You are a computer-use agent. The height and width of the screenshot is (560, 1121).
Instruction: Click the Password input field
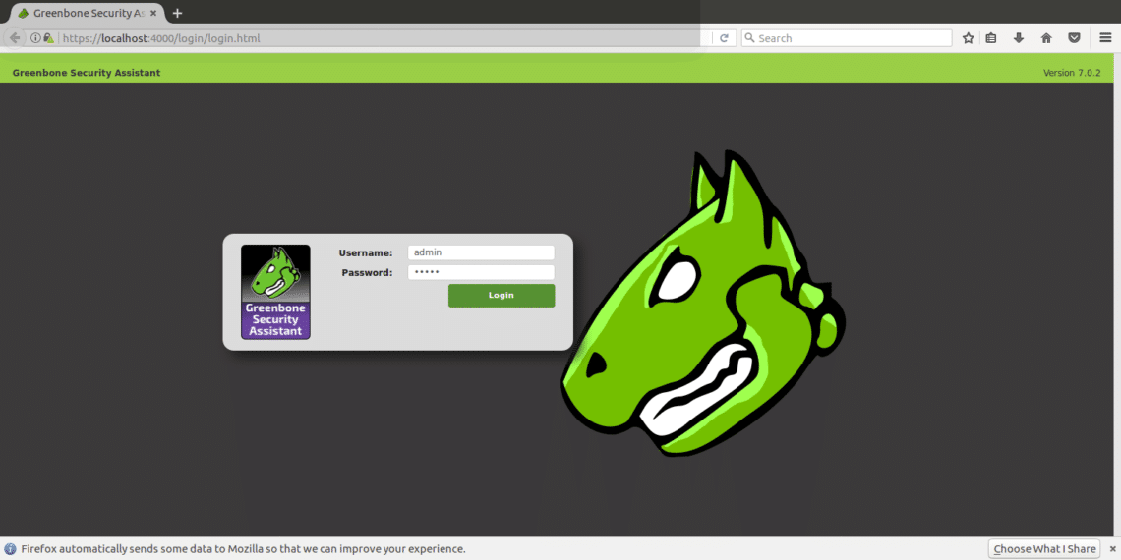[x=481, y=272]
